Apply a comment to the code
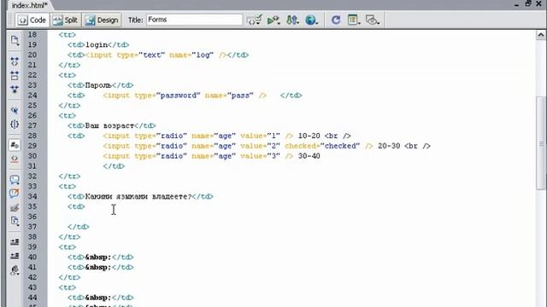The width and height of the screenshot is (547, 307). click(15, 180)
